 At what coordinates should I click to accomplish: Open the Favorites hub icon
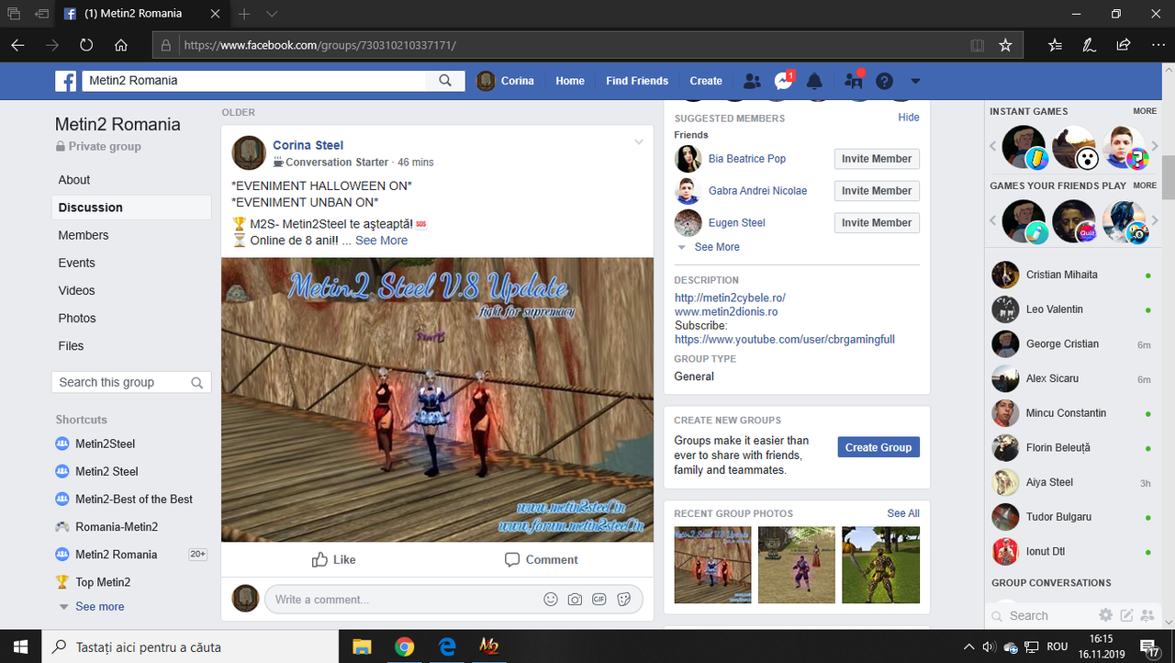1055,45
